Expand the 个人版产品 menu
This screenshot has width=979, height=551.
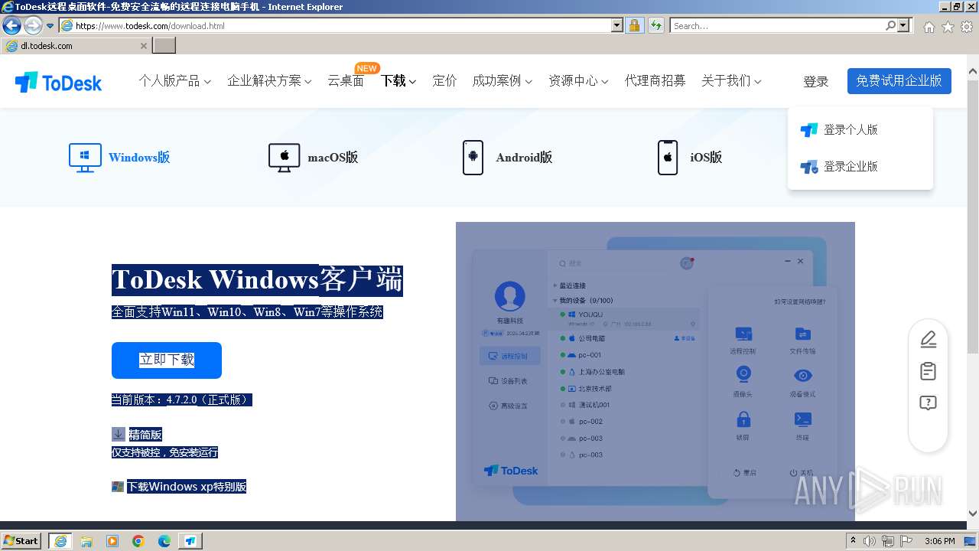pyautogui.click(x=174, y=80)
